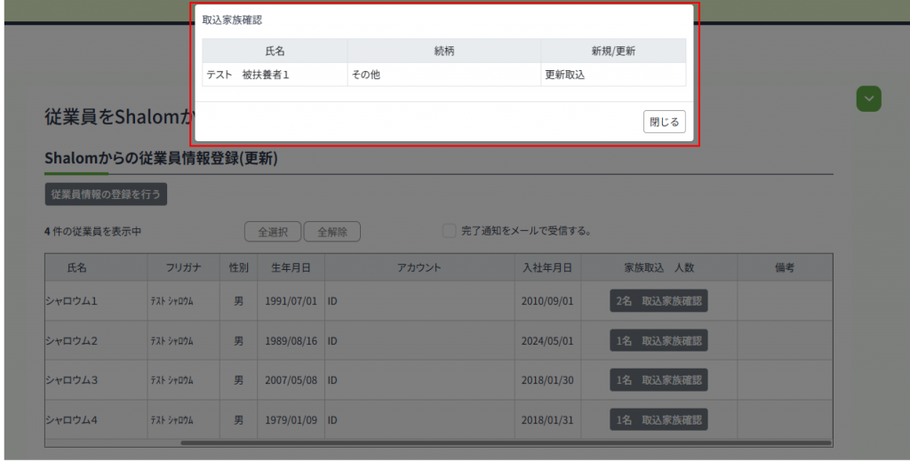
Task: Click the dialog 新規/更新 column header
Action: [x=613, y=51]
